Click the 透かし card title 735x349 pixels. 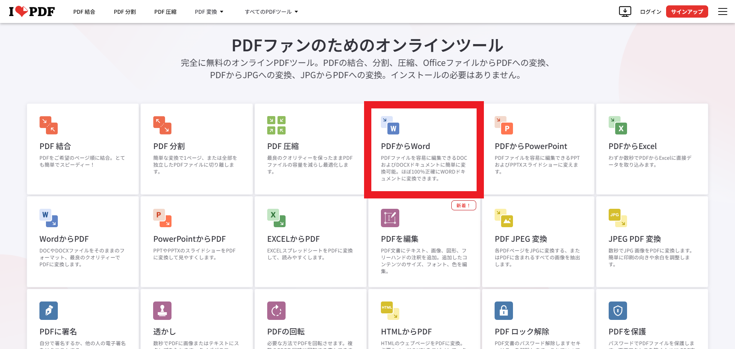tap(165, 332)
